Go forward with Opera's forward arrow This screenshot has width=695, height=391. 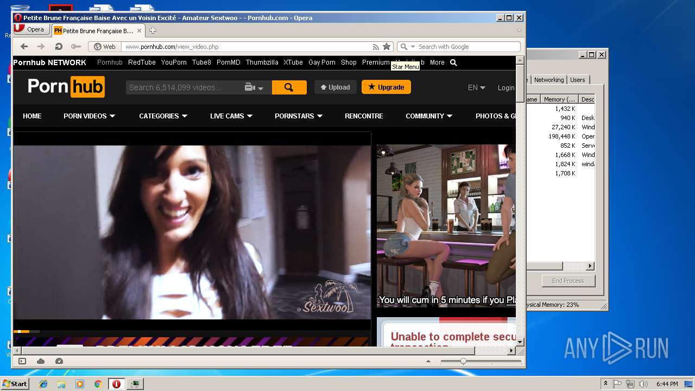click(x=41, y=47)
